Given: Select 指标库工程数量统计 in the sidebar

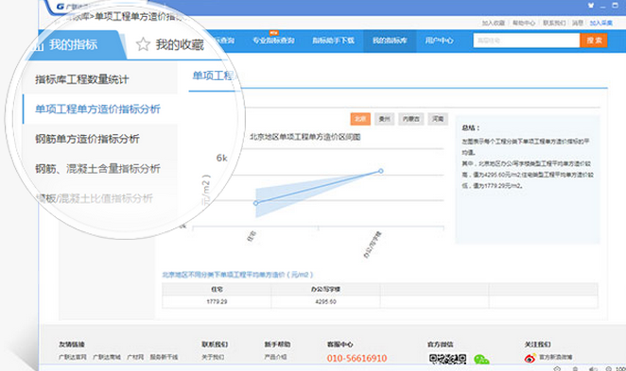Looking at the screenshot, I should (x=82, y=79).
